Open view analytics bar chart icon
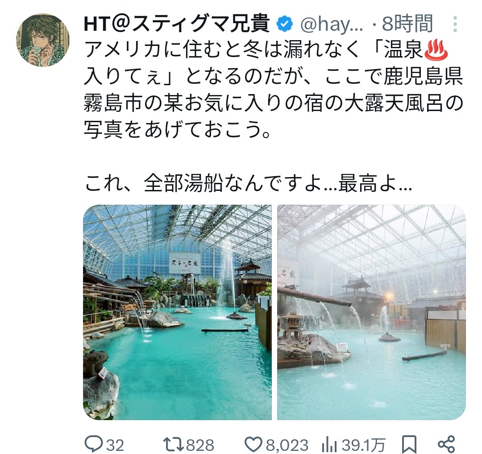This screenshot has height=454, width=482. pos(330,445)
